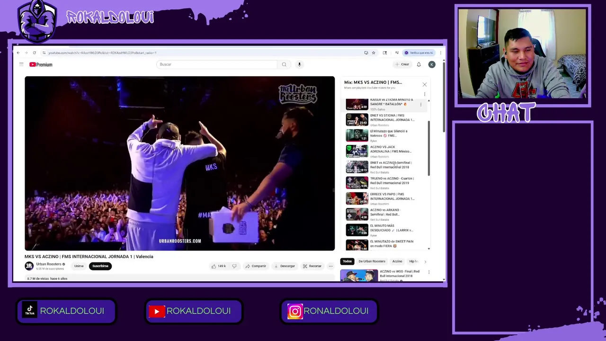
Task: Click the Crear create button
Action: tap(402, 64)
